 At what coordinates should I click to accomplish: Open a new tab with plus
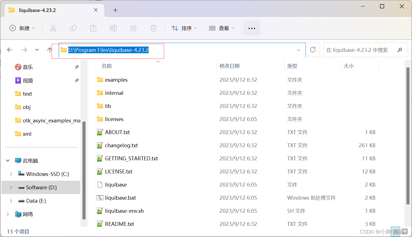point(115,10)
